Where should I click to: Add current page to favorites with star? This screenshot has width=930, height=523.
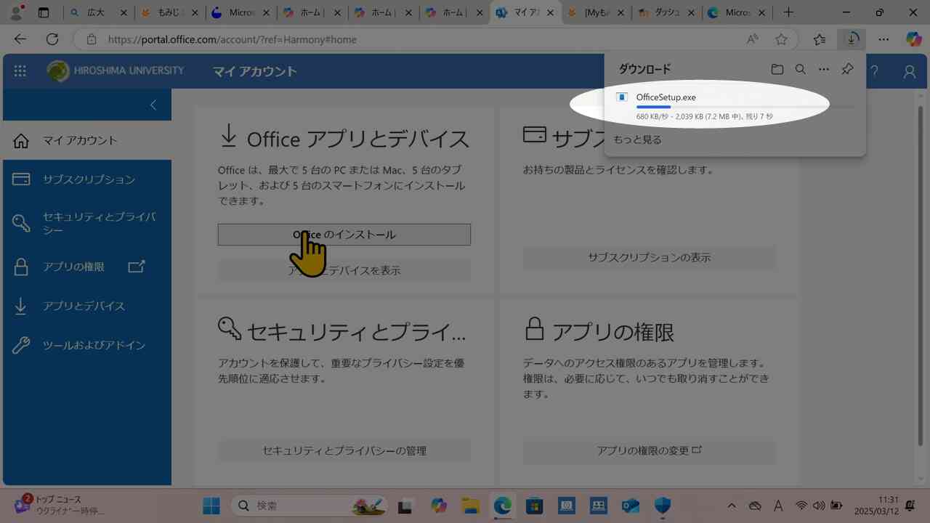tap(781, 39)
